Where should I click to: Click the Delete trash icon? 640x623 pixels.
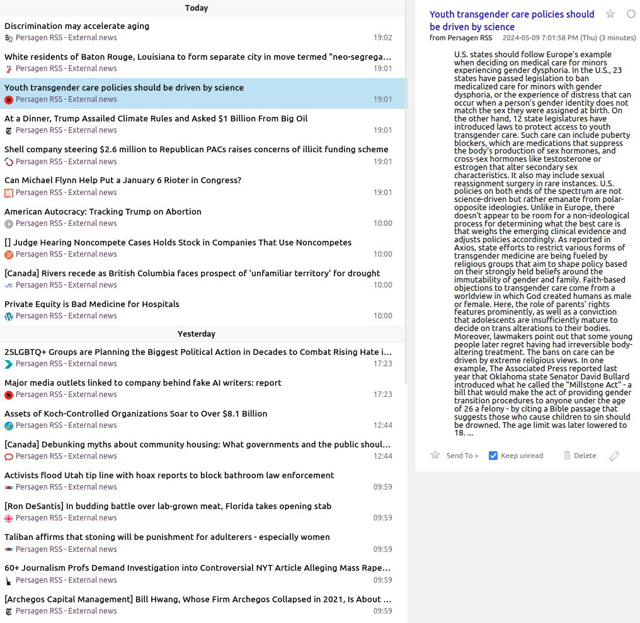click(567, 456)
